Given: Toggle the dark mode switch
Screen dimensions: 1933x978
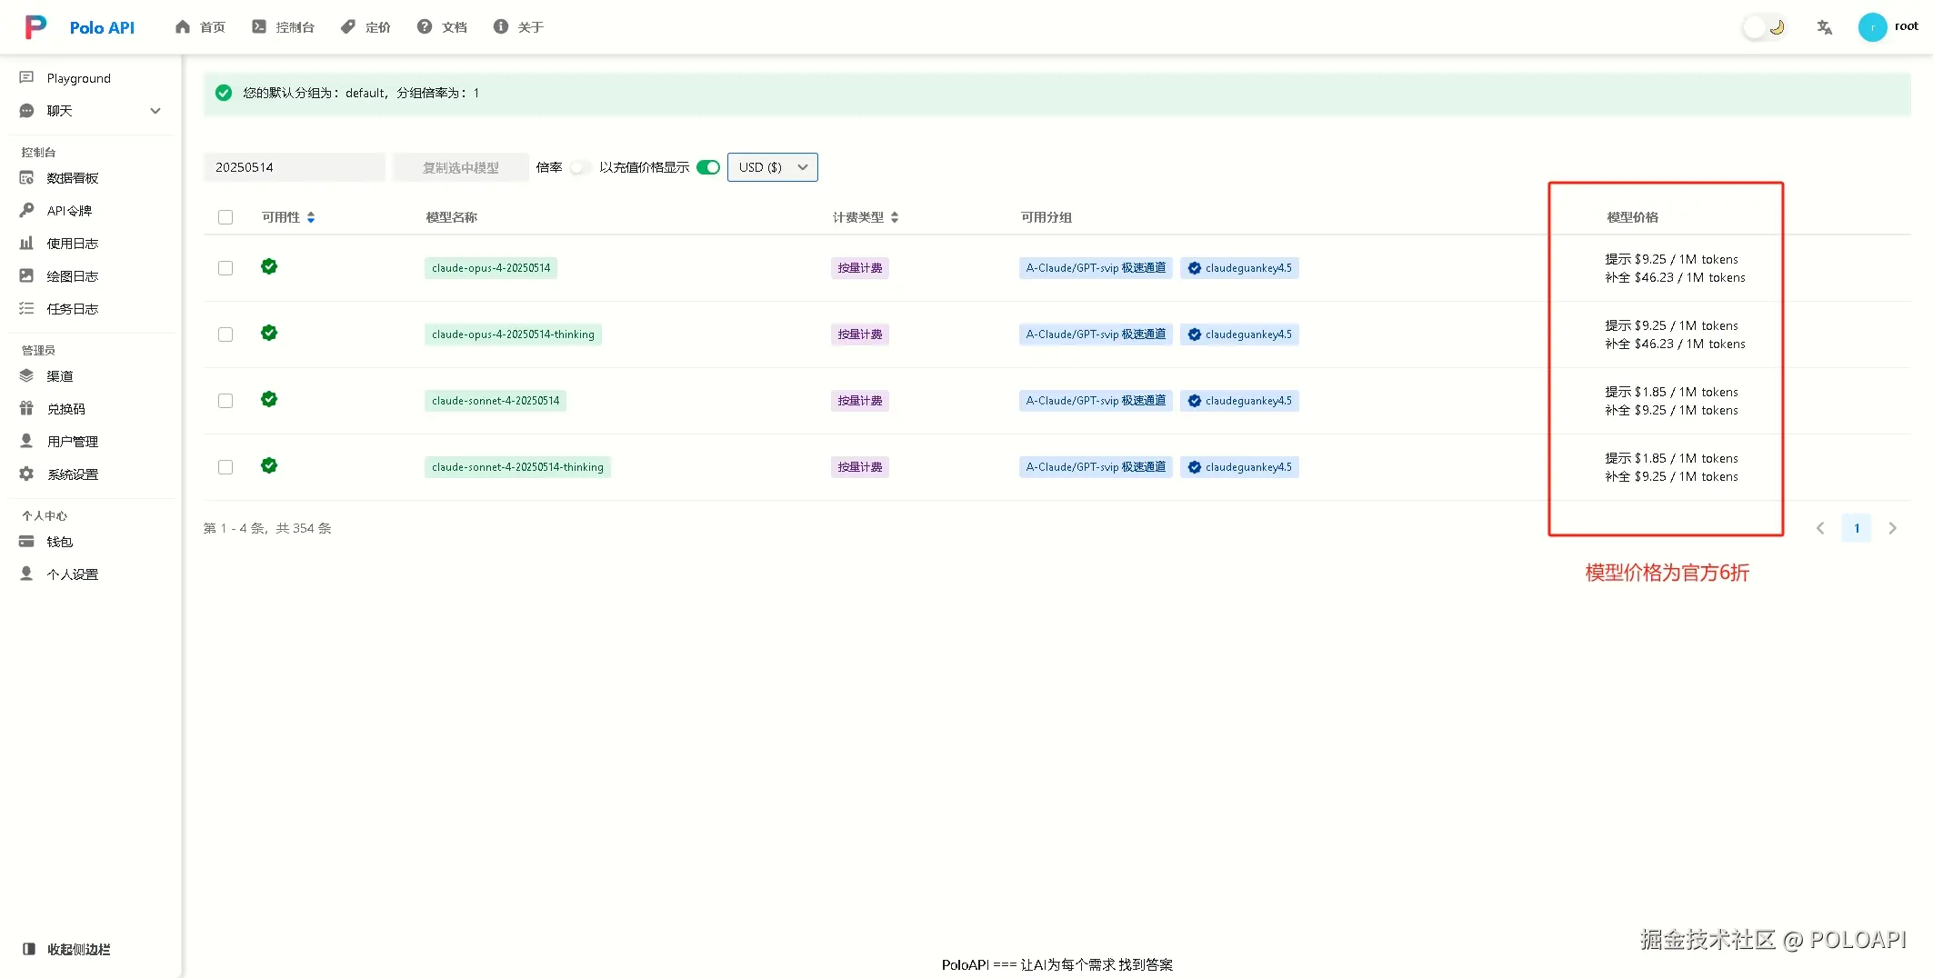Looking at the screenshot, I should [1765, 27].
